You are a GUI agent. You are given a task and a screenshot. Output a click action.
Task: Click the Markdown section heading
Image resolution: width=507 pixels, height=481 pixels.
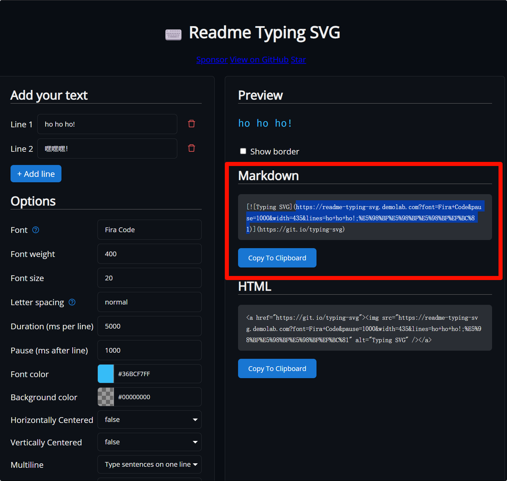point(269,176)
